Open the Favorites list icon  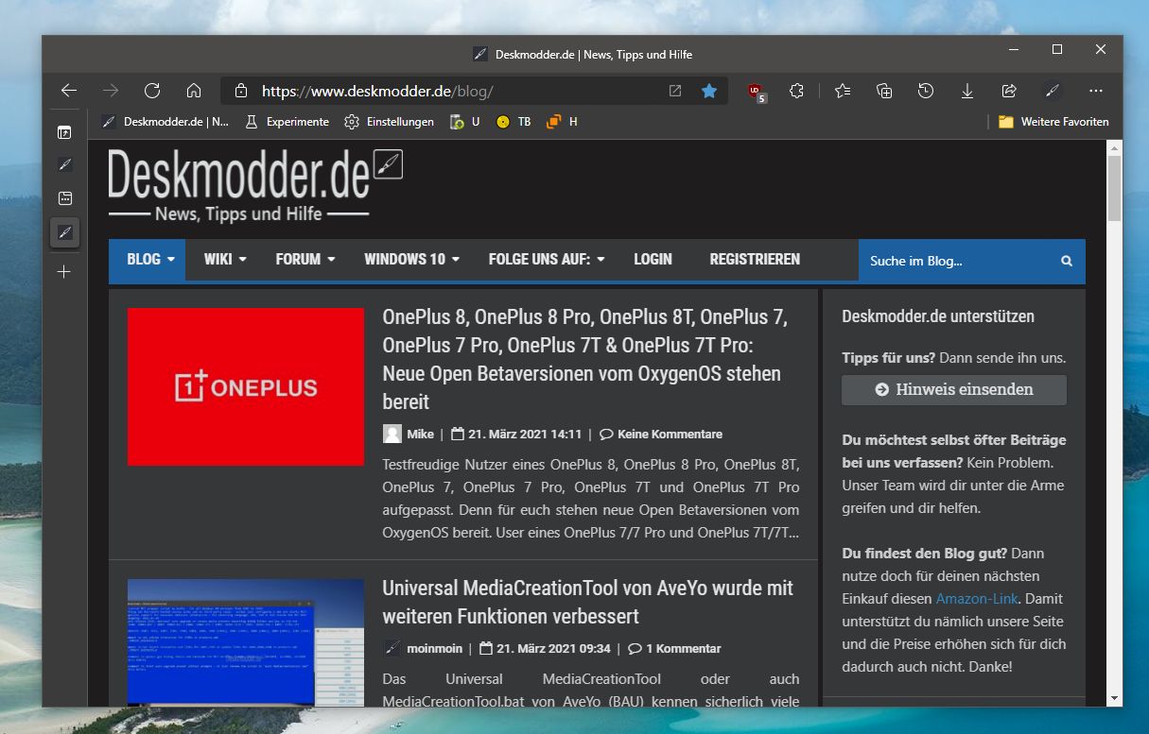843,91
